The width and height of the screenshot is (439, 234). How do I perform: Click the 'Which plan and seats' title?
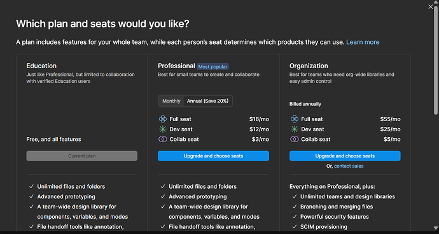point(102,24)
